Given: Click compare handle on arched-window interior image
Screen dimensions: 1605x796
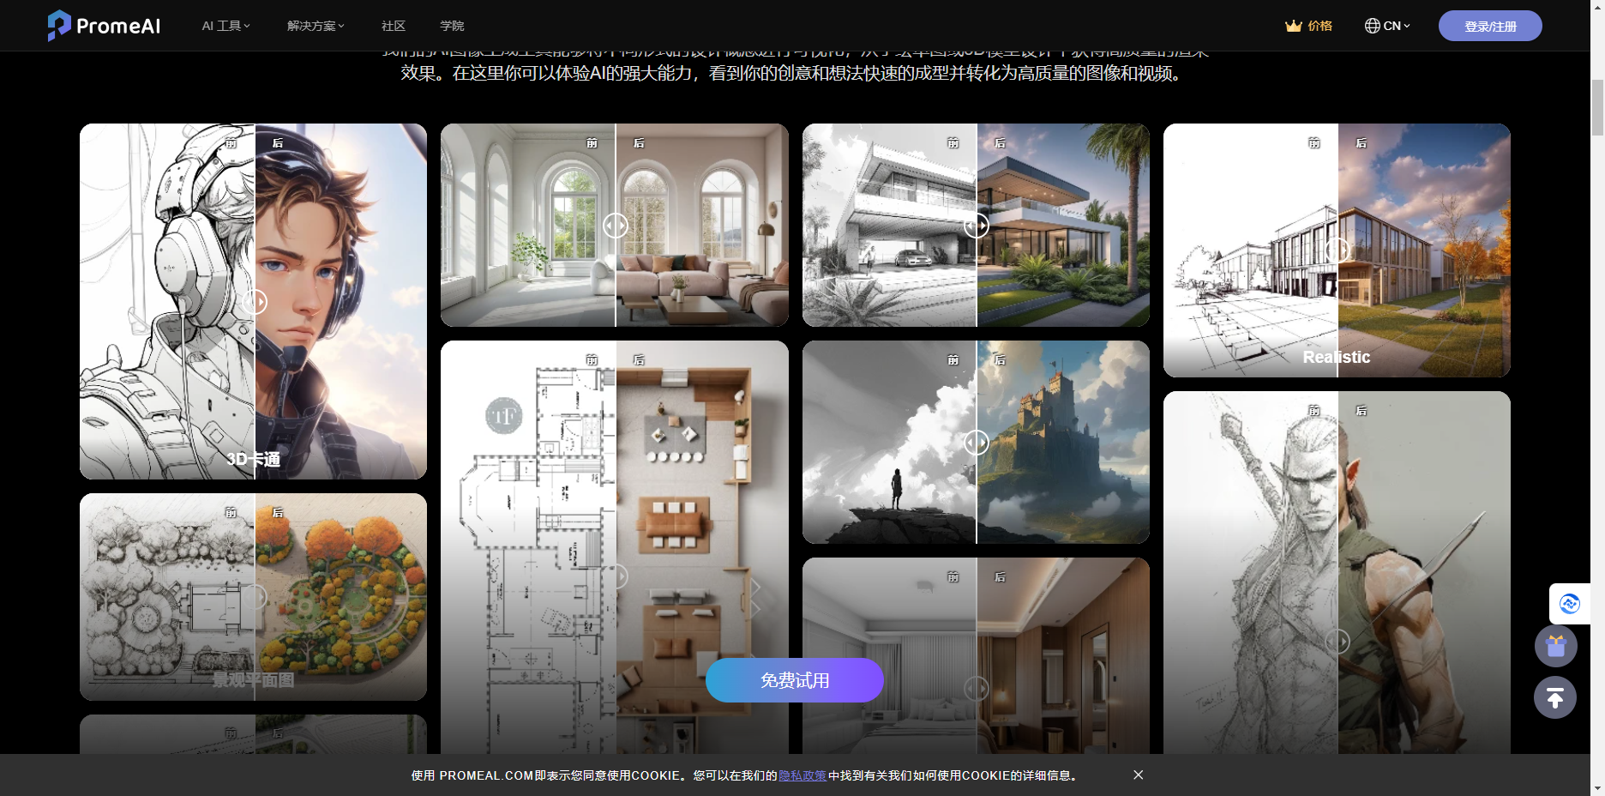Looking at the screenshot, I should click(616, 226).
